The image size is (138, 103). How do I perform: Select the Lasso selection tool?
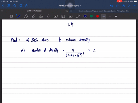[x=48, y=16]
